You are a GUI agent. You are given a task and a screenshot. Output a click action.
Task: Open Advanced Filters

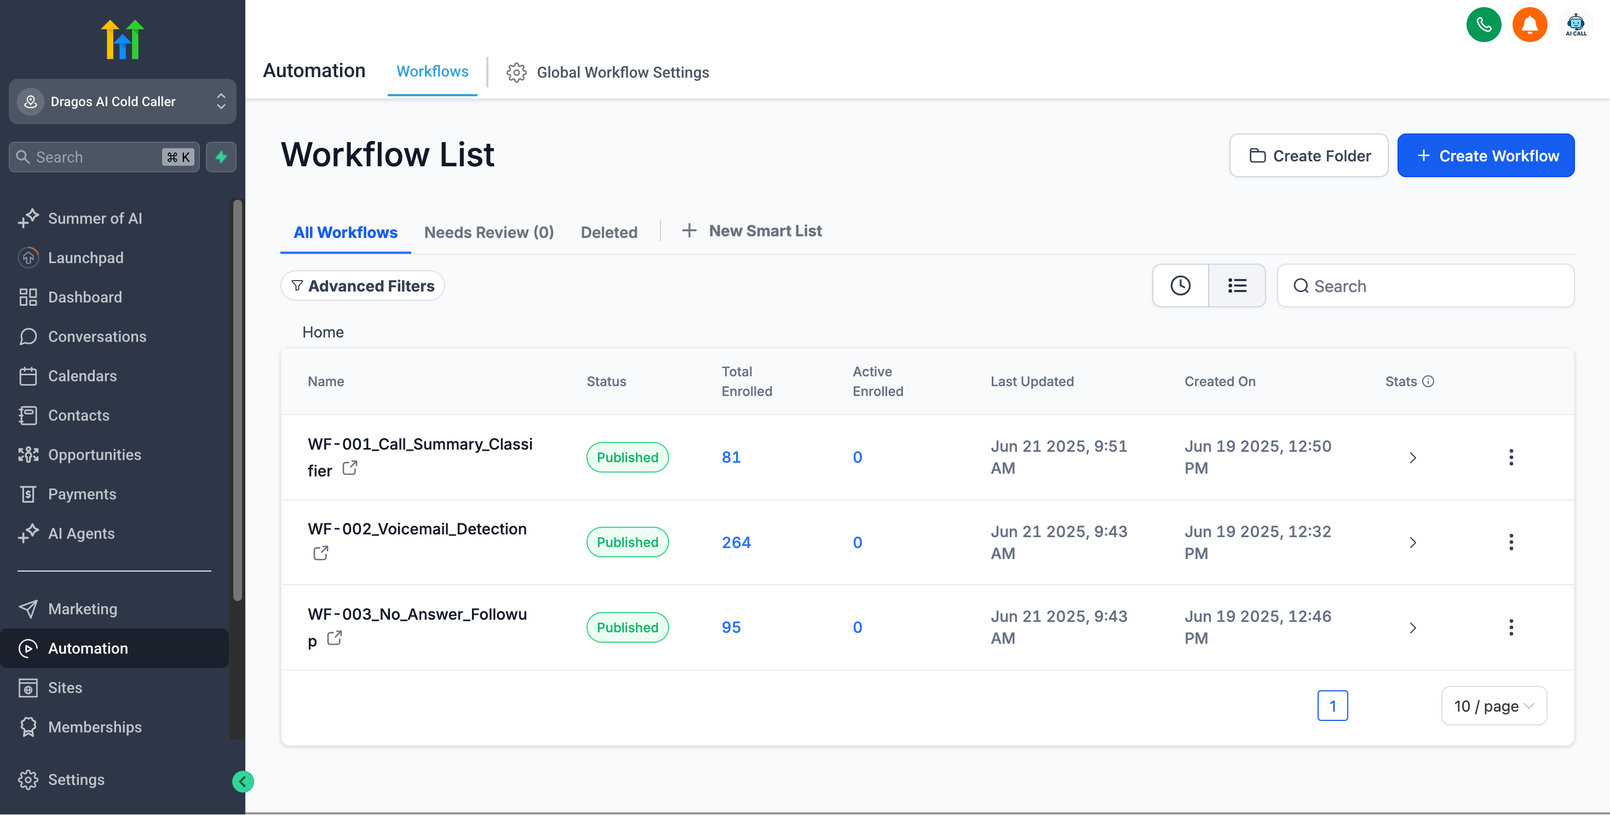tap(363, 286)
